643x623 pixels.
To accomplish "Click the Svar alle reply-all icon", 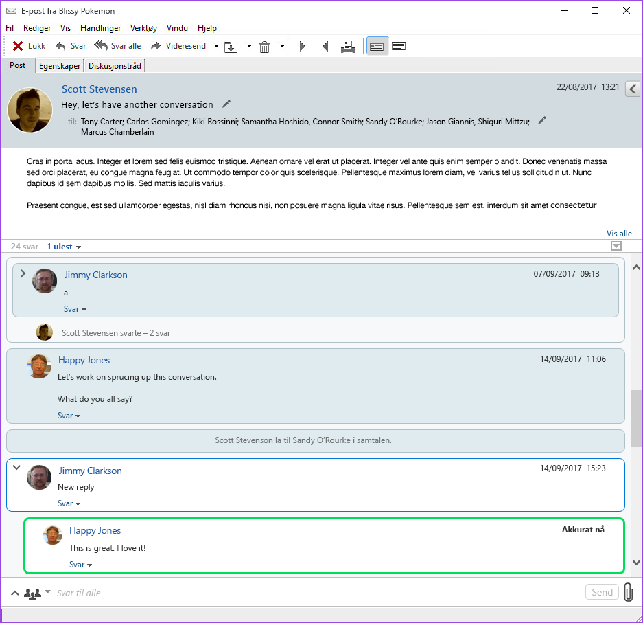I will click(101, 45).
